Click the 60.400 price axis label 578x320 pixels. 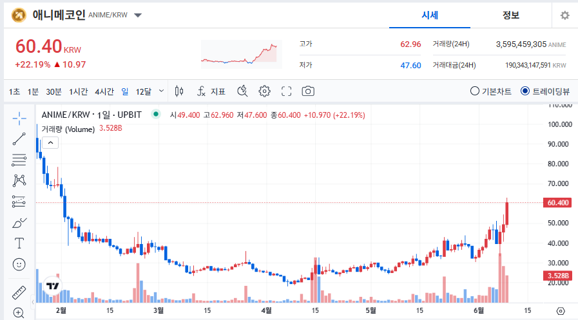[x=558, y=203]
